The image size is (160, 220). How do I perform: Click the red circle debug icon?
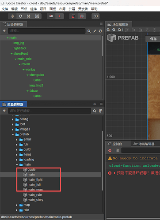(82, 16)
